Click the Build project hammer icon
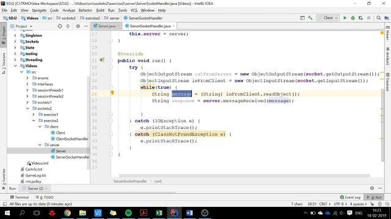 [310, 18]
